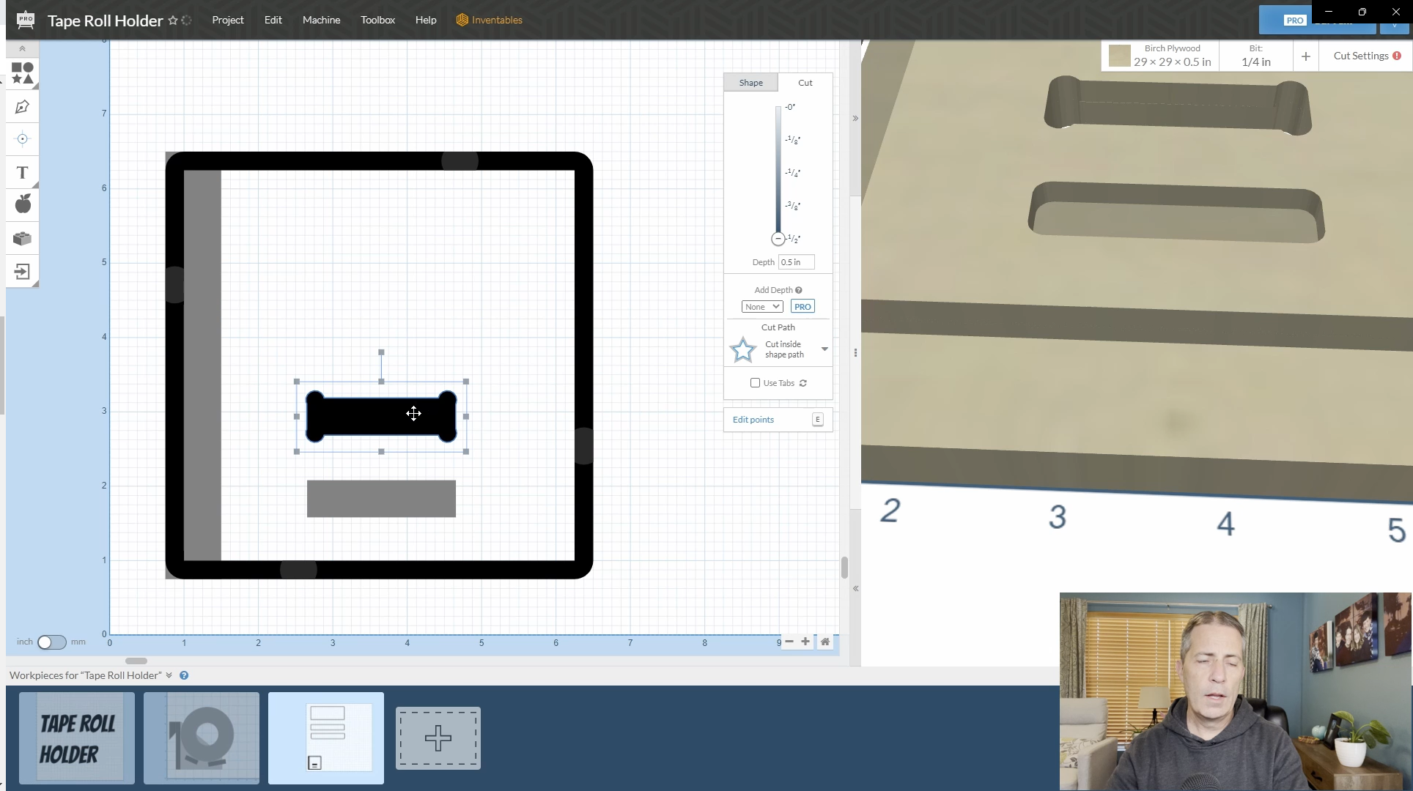The width and height of the screenshot is (1413, 791).
Task: Toggle inch/mm unit switch
Action: pos(51,642)
